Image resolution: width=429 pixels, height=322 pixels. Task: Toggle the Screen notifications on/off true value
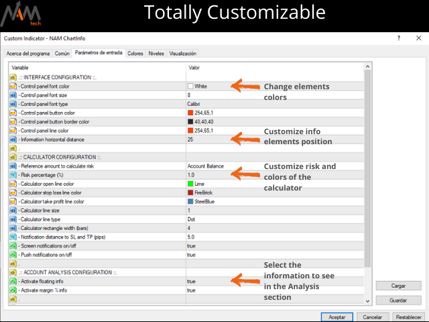191,246
